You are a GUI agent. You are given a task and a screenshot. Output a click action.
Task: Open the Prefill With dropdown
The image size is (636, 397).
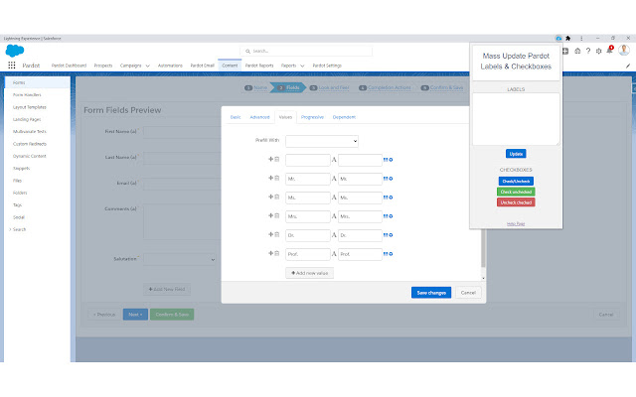click(322, 141)
